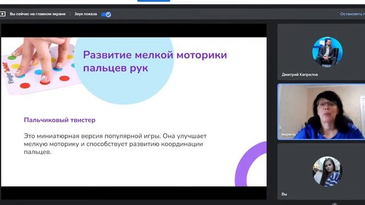Toggle the presentation audio switch
This screenshot has width=365, height=205.
tap(106, 14)
